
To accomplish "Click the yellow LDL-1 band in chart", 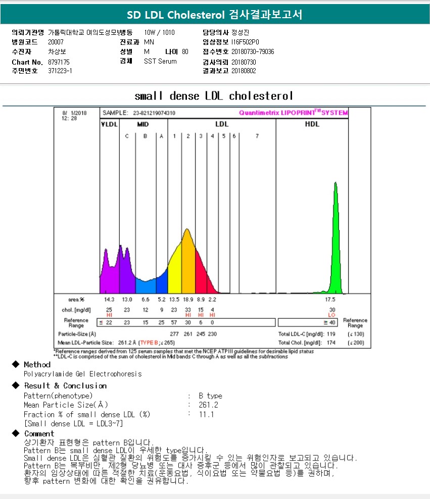I will [175, 273].
